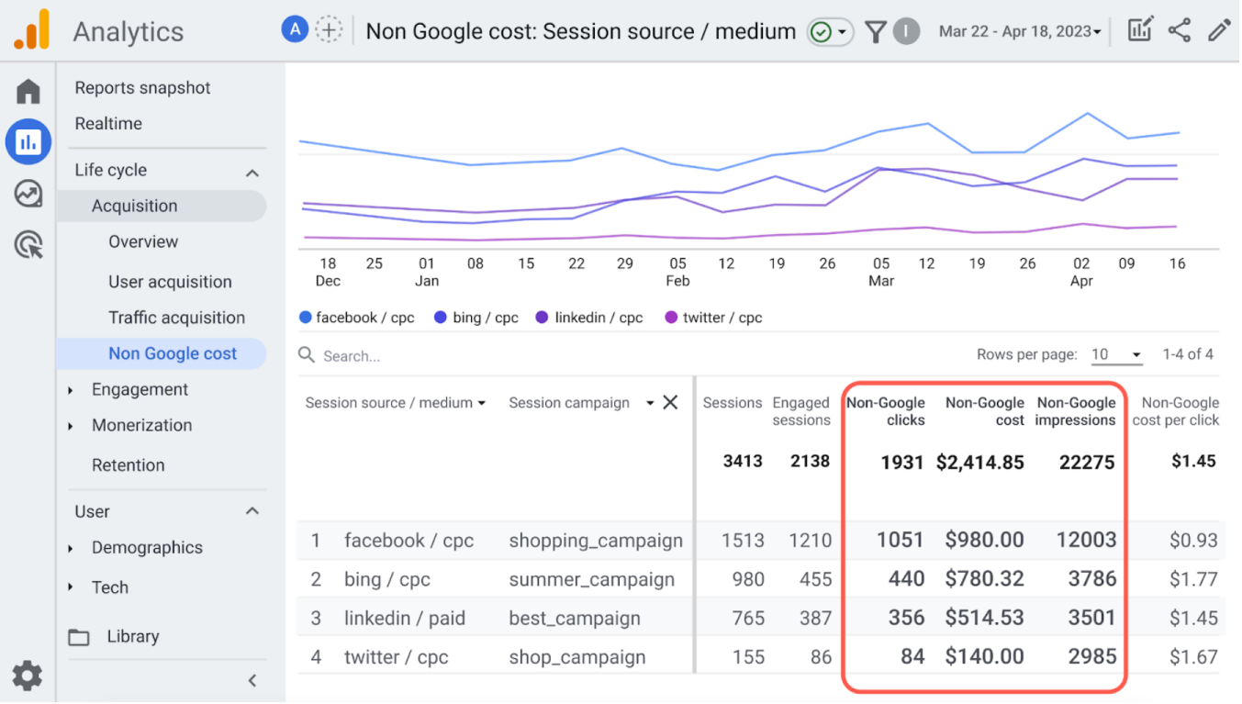Click 'shop_campaign' cell
The width and height of the screenshot is (1242, 704).
coord(577,657)
